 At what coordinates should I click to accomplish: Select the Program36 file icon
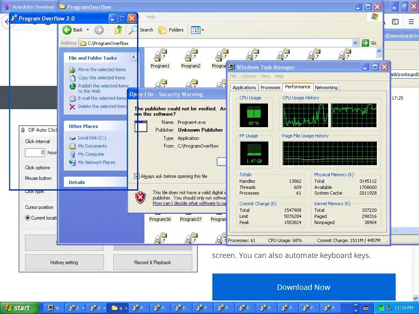pyautogui.click(x=160, y=218)
